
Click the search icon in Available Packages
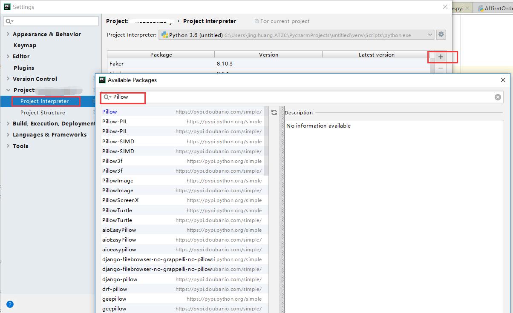107,97
